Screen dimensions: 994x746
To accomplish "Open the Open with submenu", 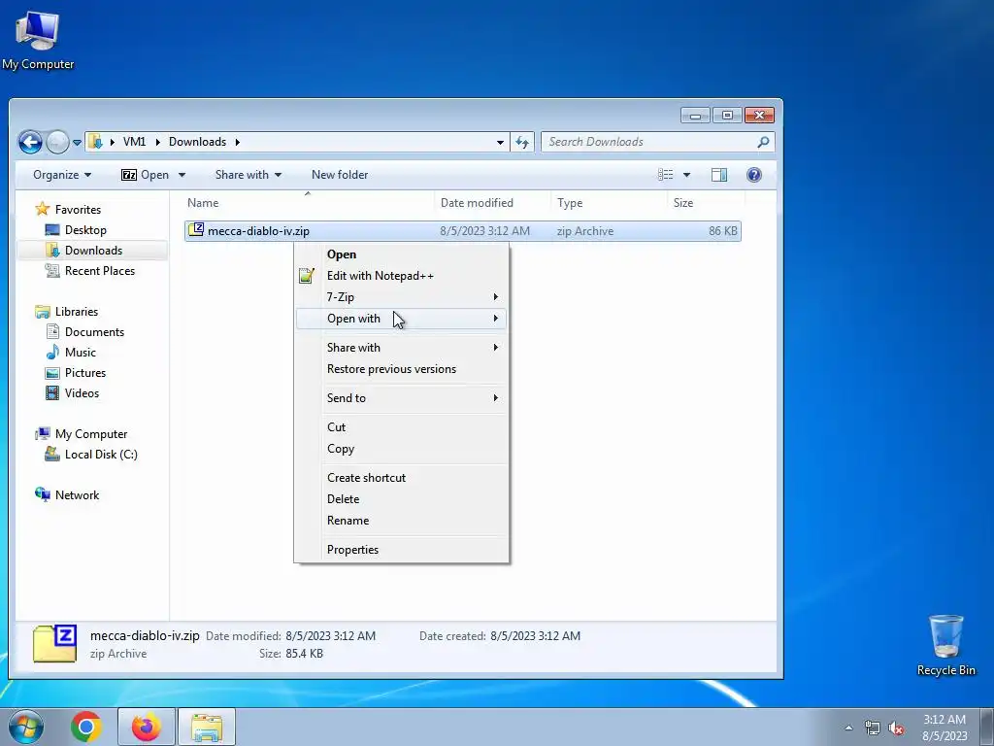I will click(x=401, y=319).
